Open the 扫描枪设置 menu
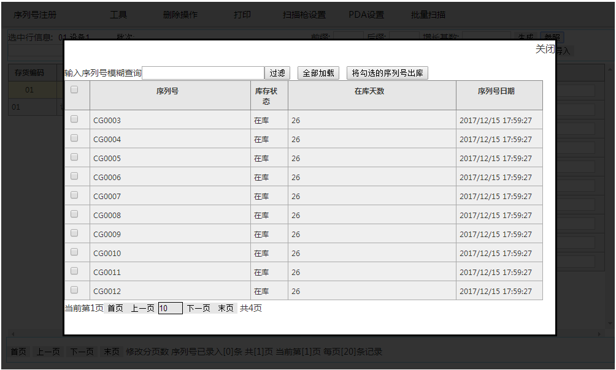Viewport: 616px width, 370px height. pos(304,15)
